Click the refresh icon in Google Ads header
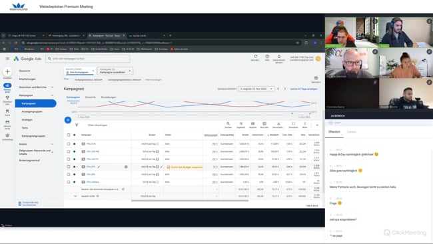433x244 pixels. point(255,57)
